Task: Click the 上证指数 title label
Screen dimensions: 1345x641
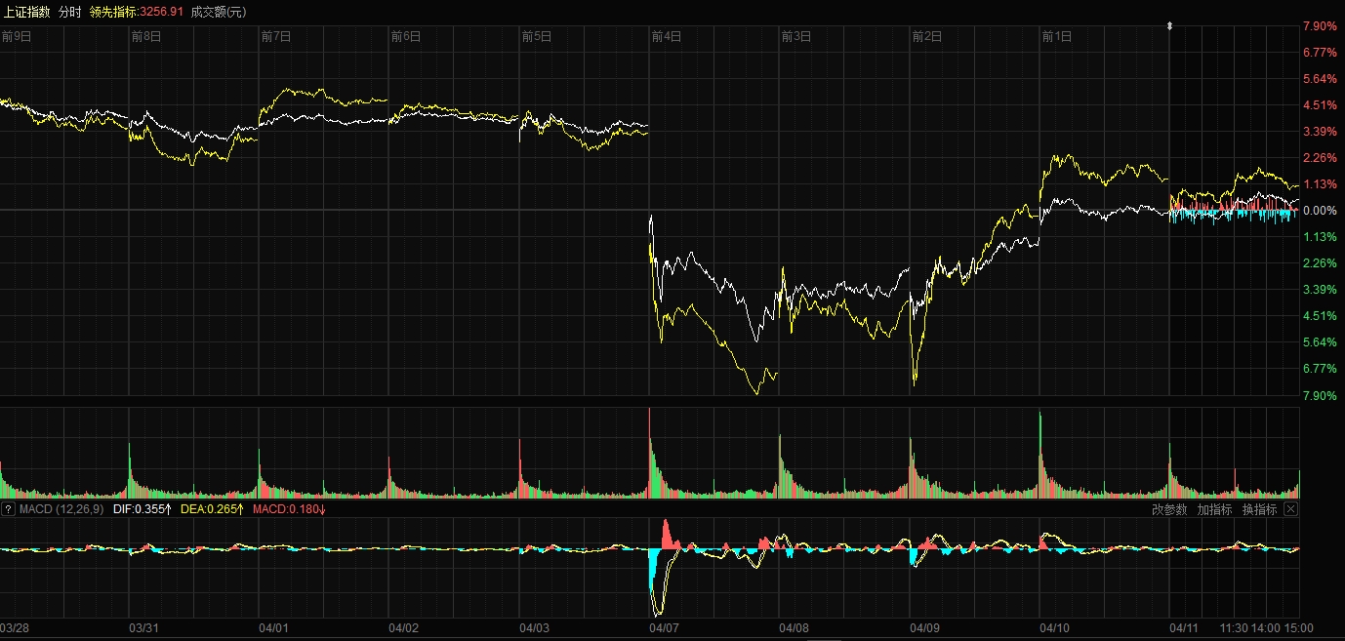Action: pyautogui.click(x=26, y=12)
